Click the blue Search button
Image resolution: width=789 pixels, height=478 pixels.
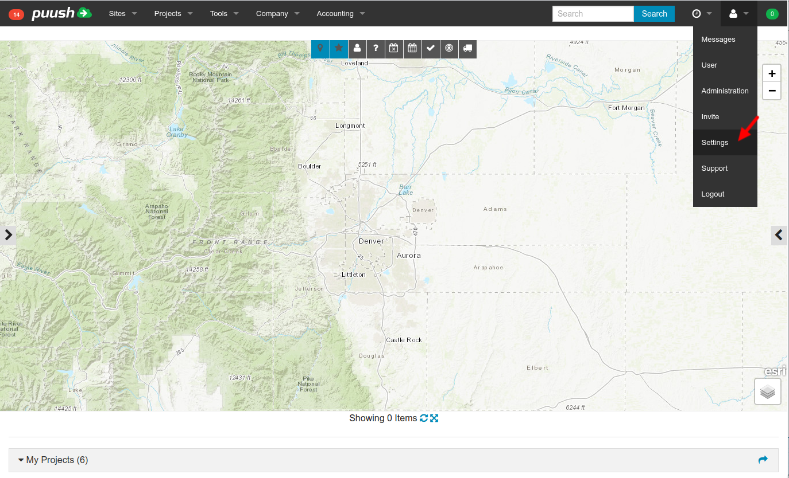(654, 14)
